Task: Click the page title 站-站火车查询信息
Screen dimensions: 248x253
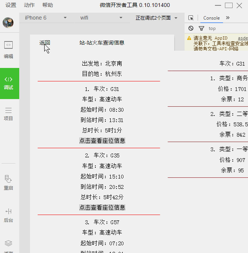Action: pyautogui.click(x=102, y=43)
